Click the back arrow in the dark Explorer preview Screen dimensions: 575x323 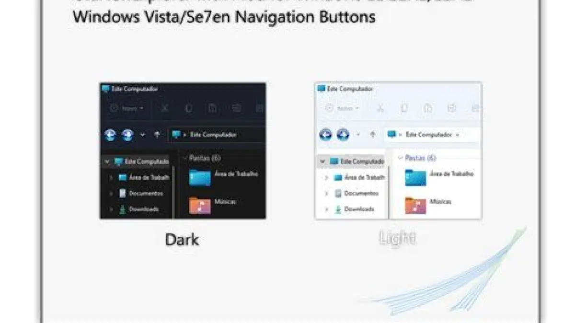pos(110,135)
